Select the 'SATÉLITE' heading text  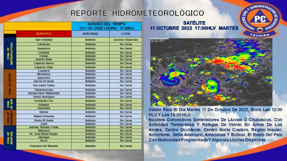click(x=194, y=23)
